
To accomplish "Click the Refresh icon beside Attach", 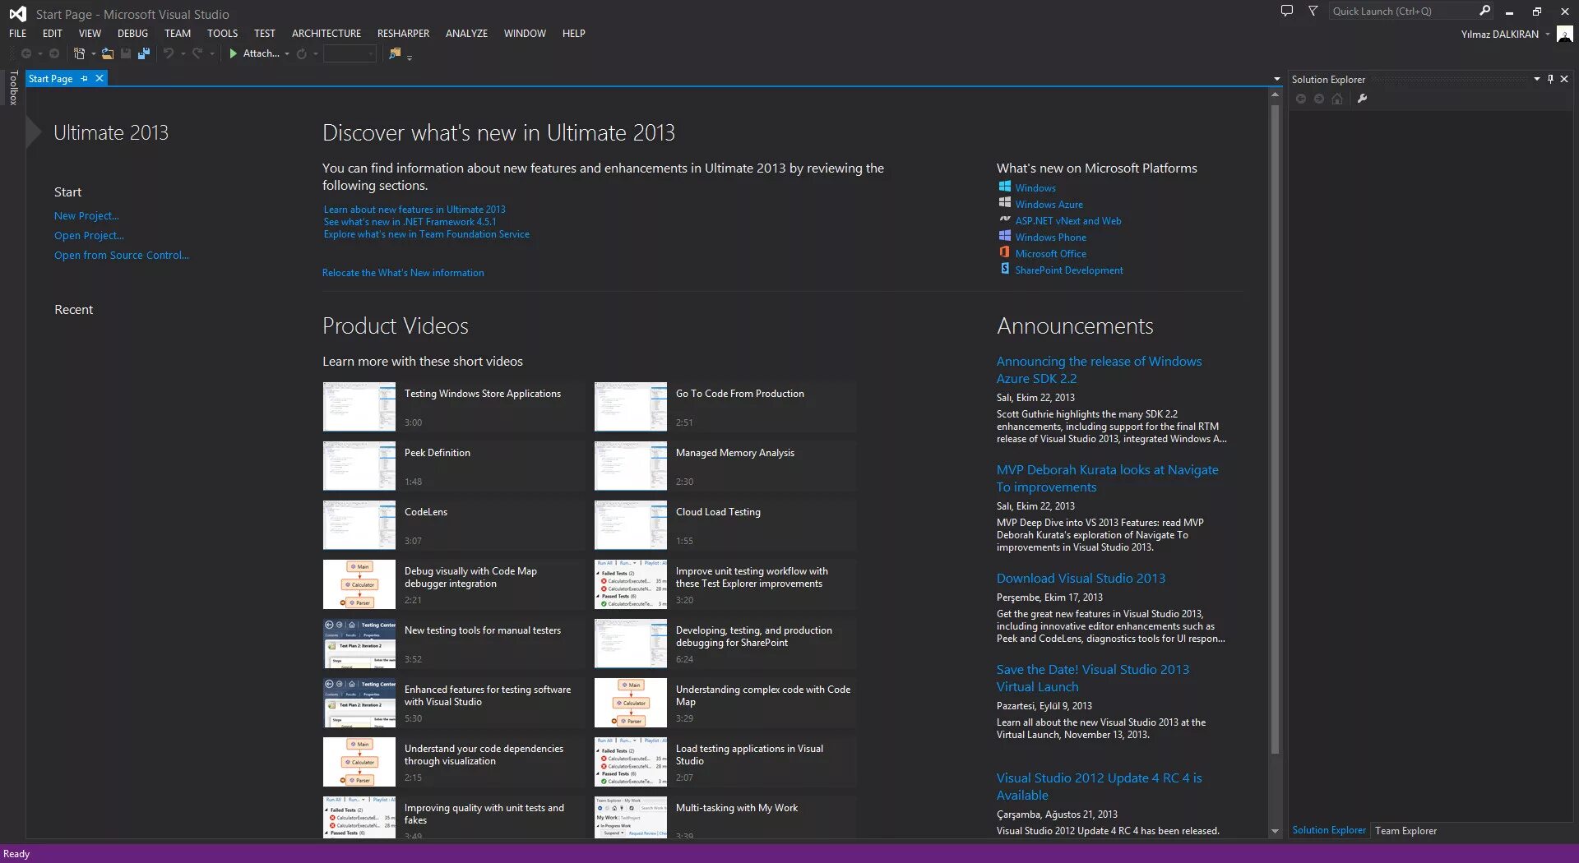I will coord(302,53).
